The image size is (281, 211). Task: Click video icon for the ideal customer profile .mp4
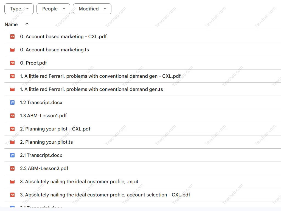12,182
